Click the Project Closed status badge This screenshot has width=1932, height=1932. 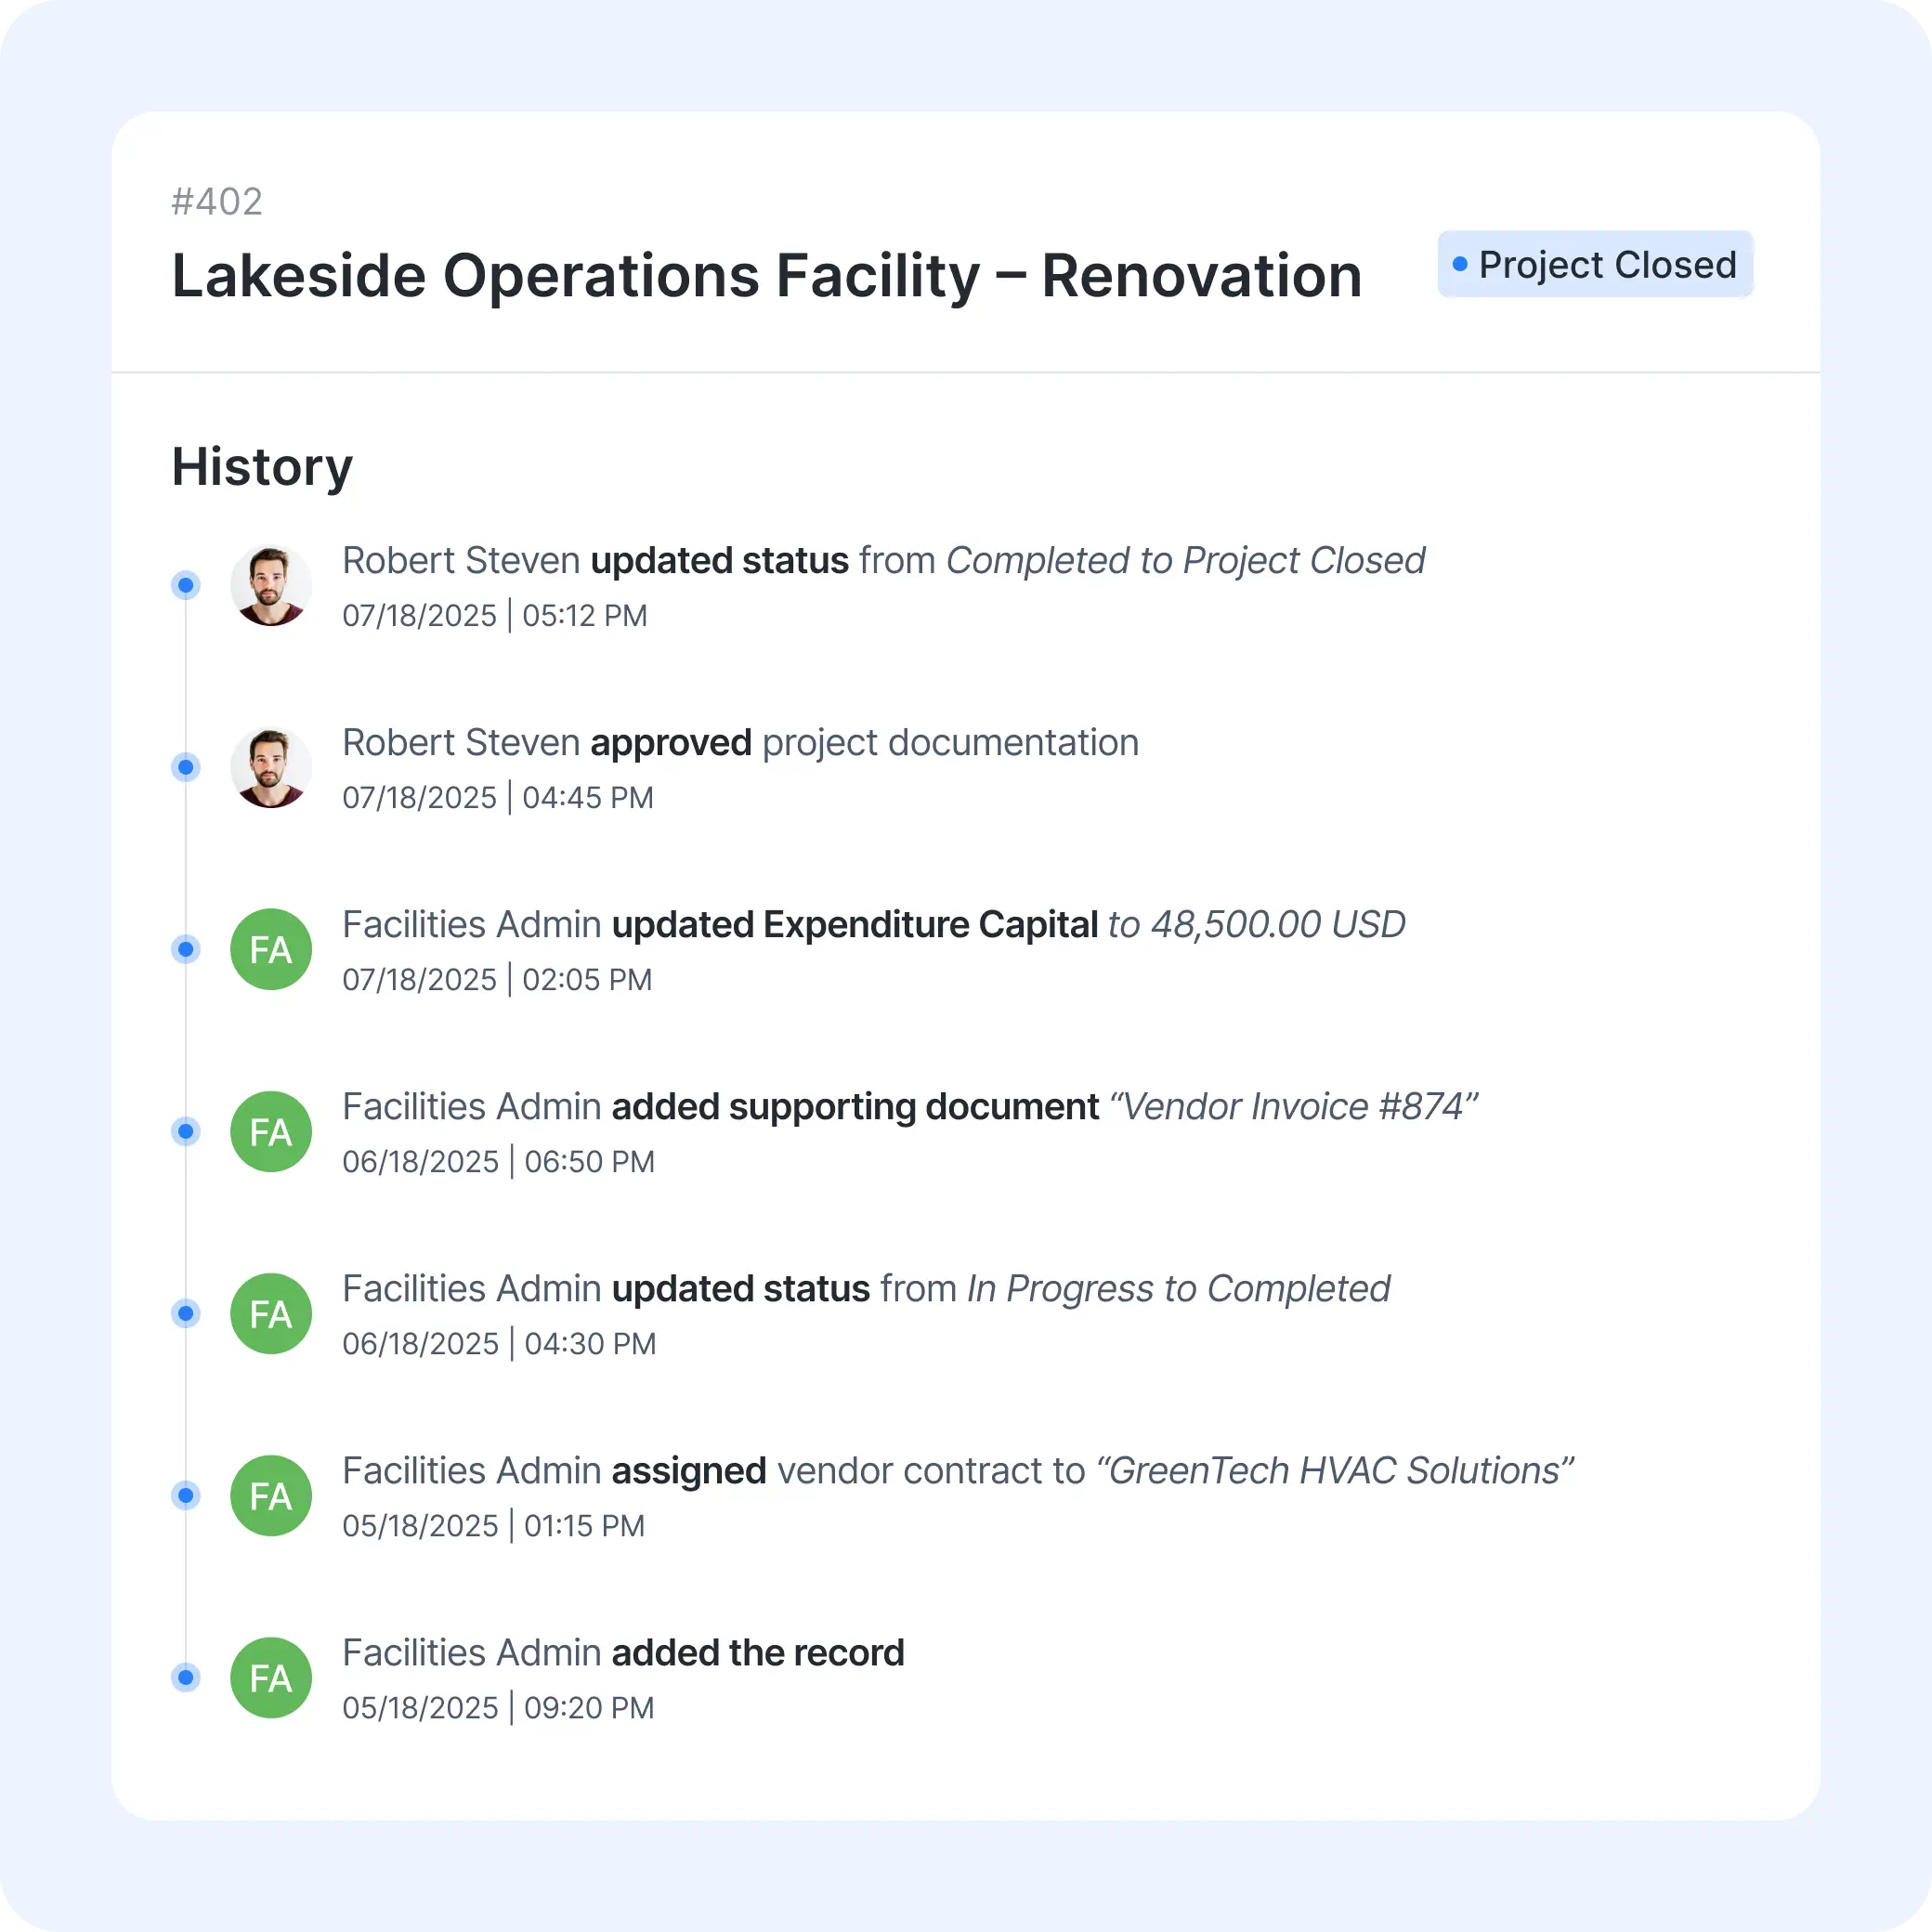pos(1595,263)
